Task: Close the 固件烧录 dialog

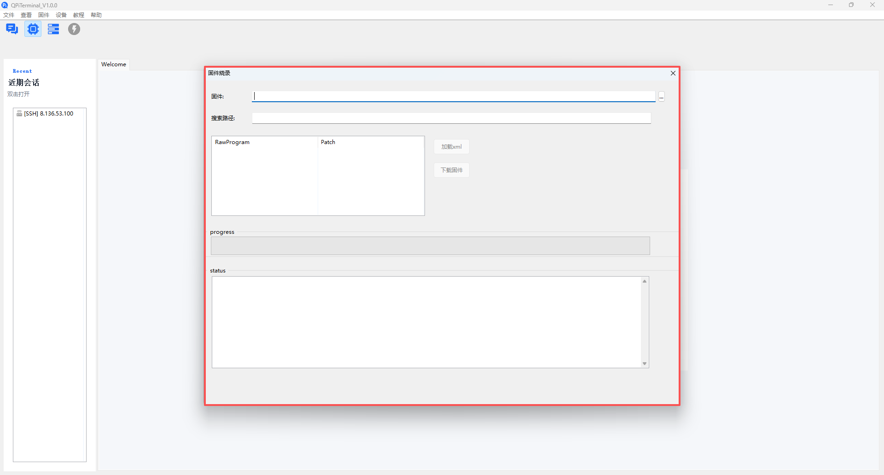Action: pos(673,73)
